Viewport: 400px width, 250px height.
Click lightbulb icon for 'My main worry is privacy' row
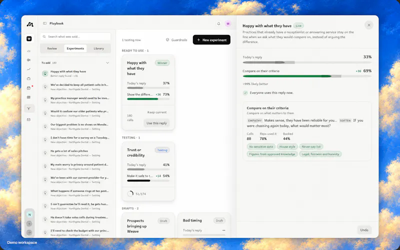pos(45,166)
